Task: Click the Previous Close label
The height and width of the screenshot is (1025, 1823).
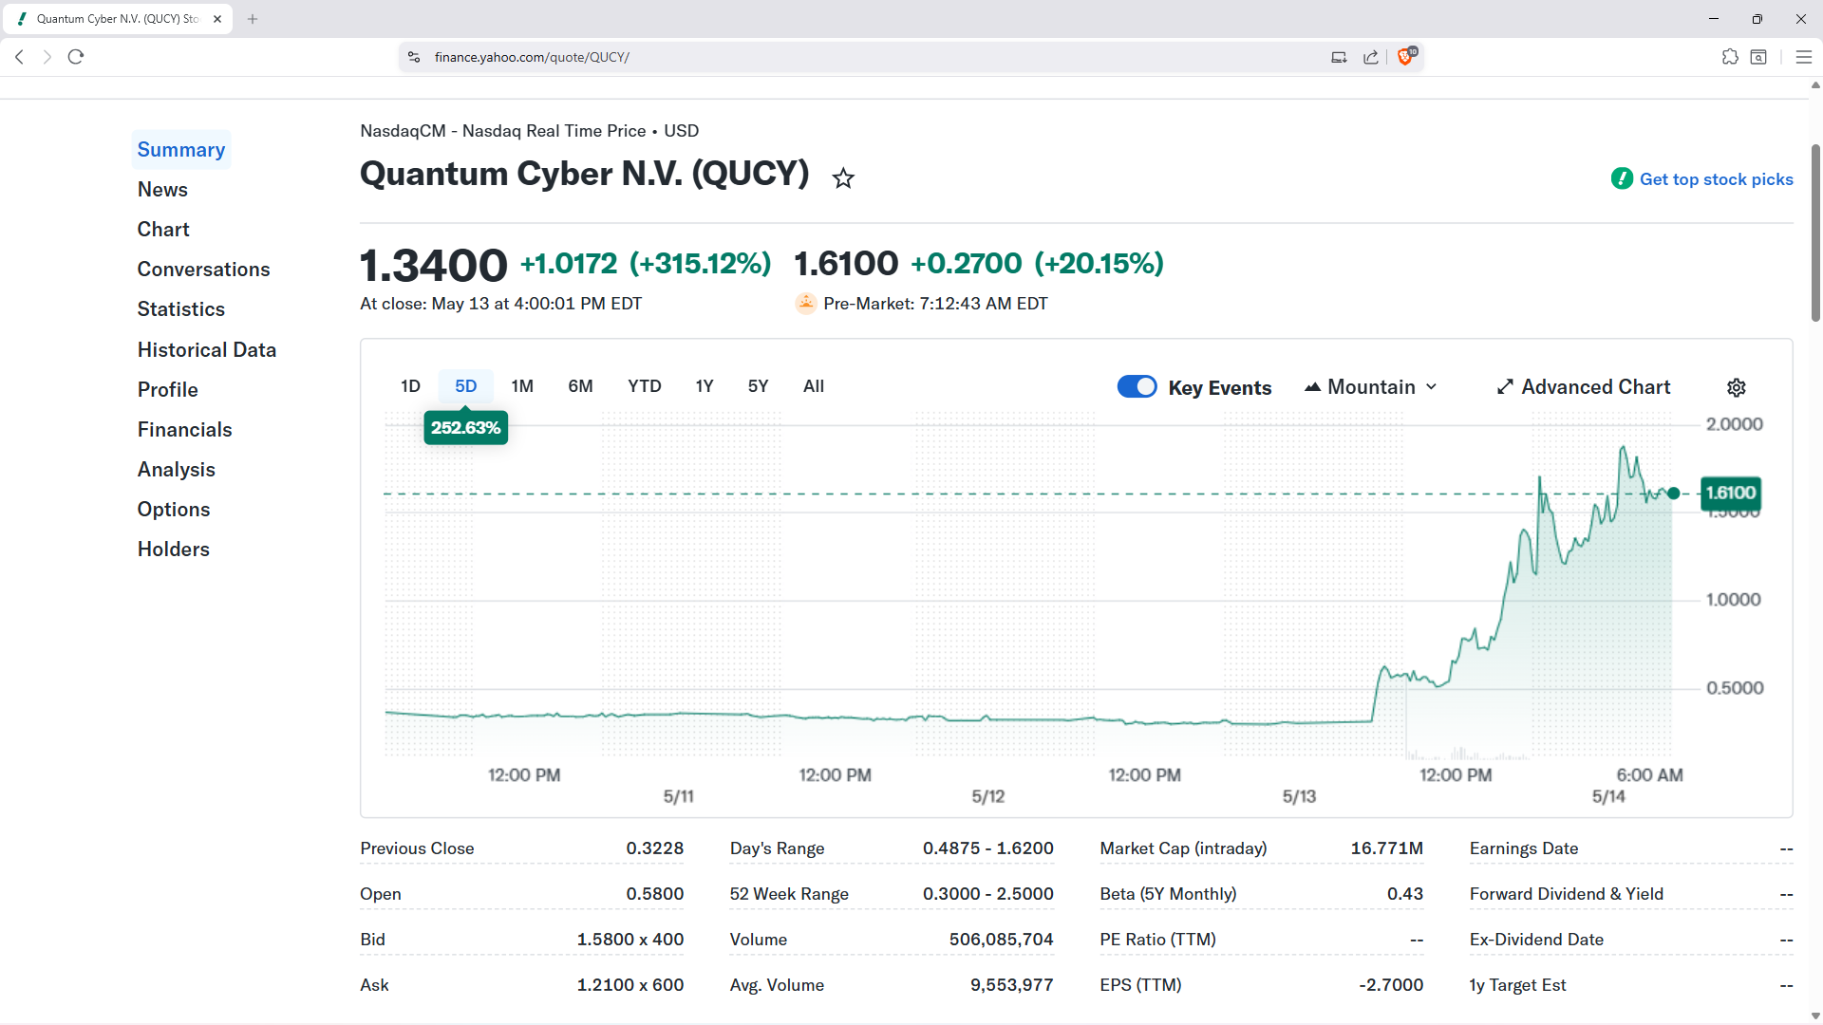Action: click(x=417, y=848)
